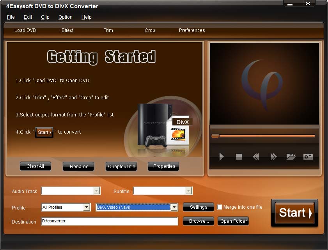
Task: Take a snapshot with camera icon
Action: [308, 157]
